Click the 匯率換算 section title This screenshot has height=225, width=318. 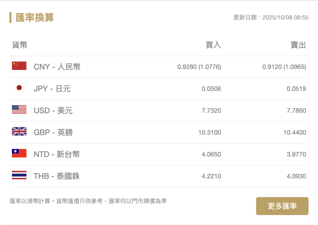pos(35,18)
